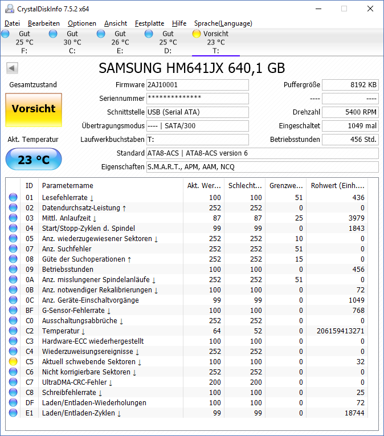Click the previous disk arrow button
Screen dimensions: 384x436
point(12,68)
